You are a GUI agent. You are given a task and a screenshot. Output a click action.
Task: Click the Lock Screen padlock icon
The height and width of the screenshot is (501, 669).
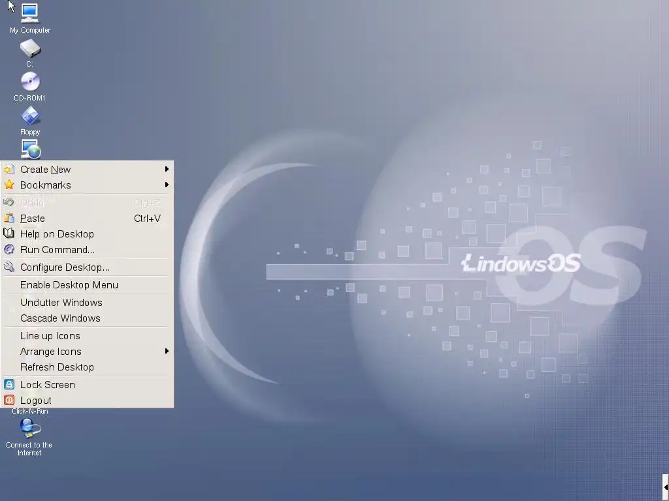(x=9, y=384)
